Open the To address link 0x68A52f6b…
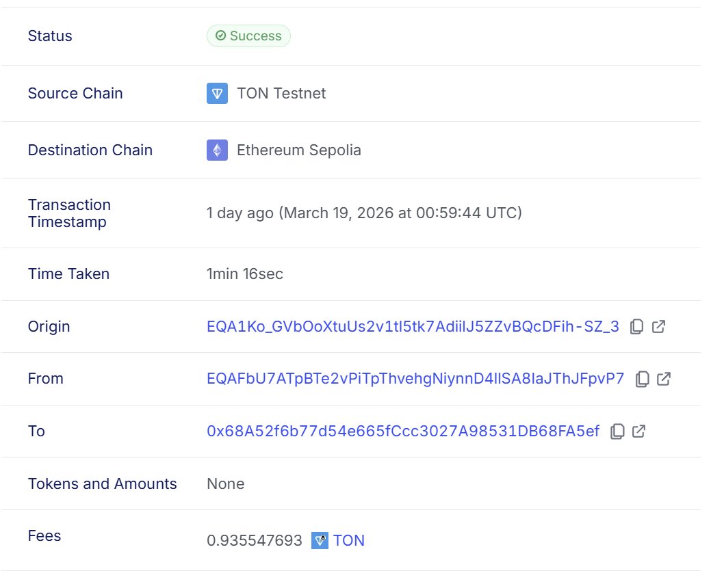 click(403, 431)
